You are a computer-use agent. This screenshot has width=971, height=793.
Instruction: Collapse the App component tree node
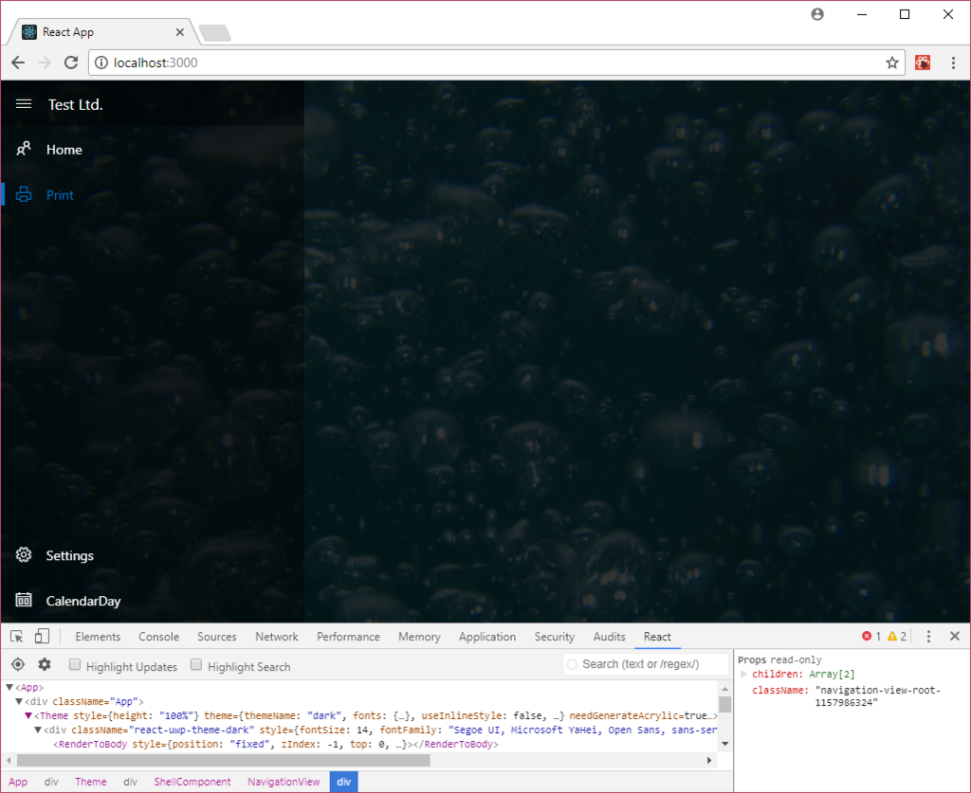tap(9, 688)
